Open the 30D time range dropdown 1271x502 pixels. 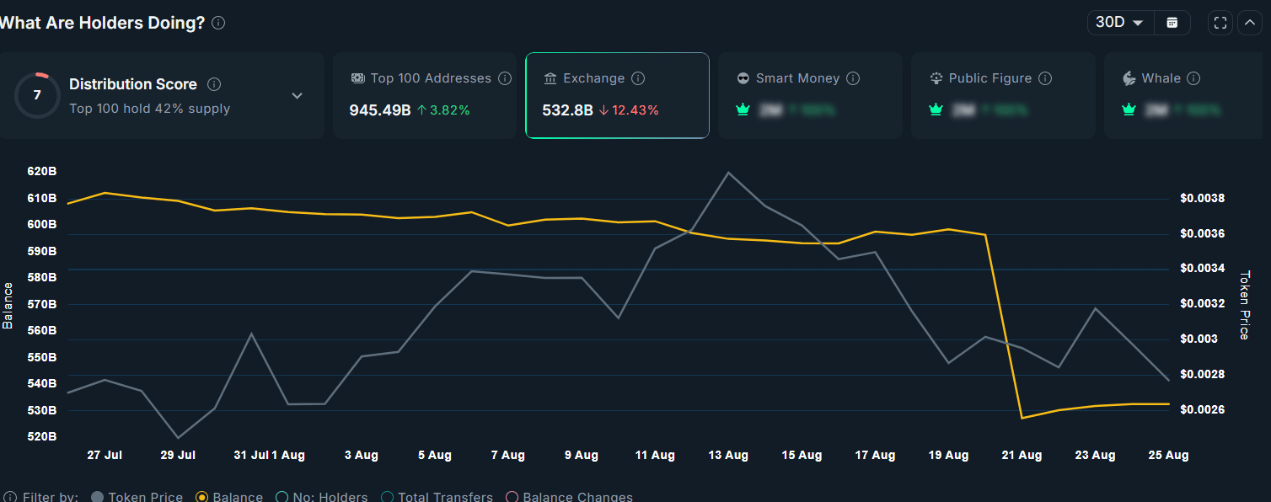point(1118,23)
